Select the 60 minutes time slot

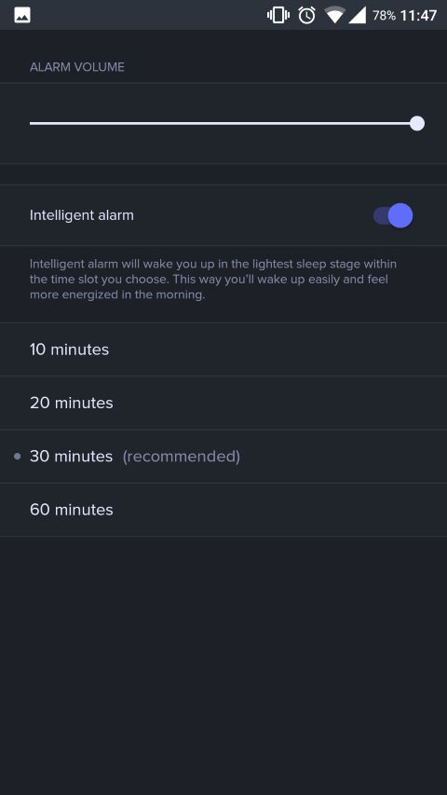tap(223, 510)
